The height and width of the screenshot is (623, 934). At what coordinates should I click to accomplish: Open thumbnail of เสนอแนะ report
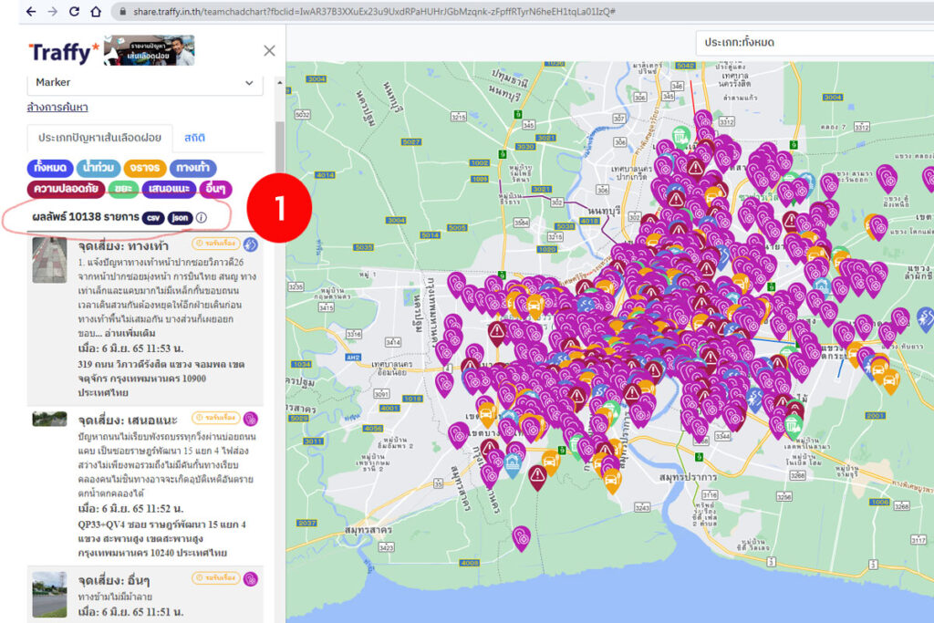49,419
